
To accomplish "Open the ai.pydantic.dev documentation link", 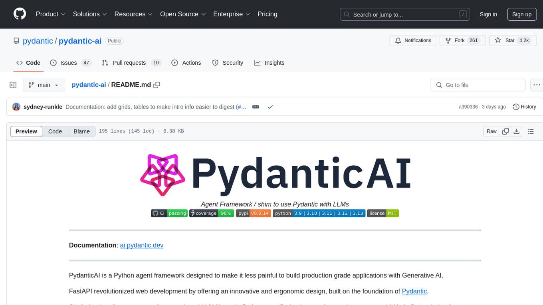I will tap(142, 245).
